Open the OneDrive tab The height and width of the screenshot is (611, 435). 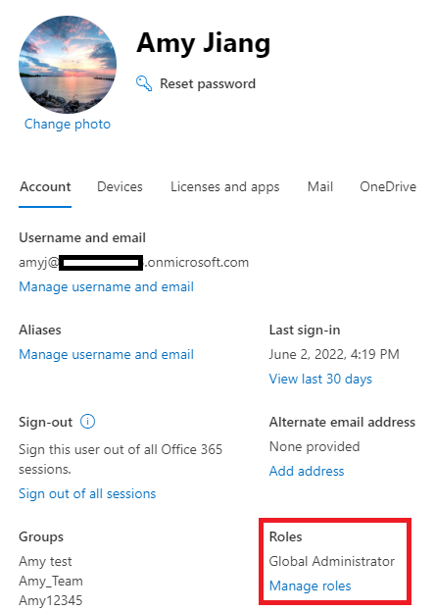388,187
